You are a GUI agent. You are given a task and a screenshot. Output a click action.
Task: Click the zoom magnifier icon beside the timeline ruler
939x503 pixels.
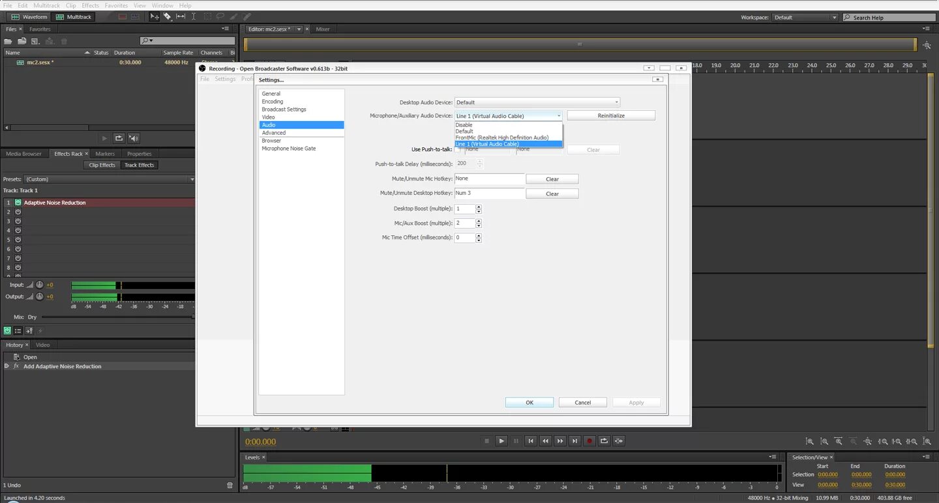(x=927, y=45)
